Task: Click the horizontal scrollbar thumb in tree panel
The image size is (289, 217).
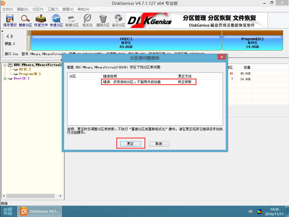Action: (x=30, y=196)
